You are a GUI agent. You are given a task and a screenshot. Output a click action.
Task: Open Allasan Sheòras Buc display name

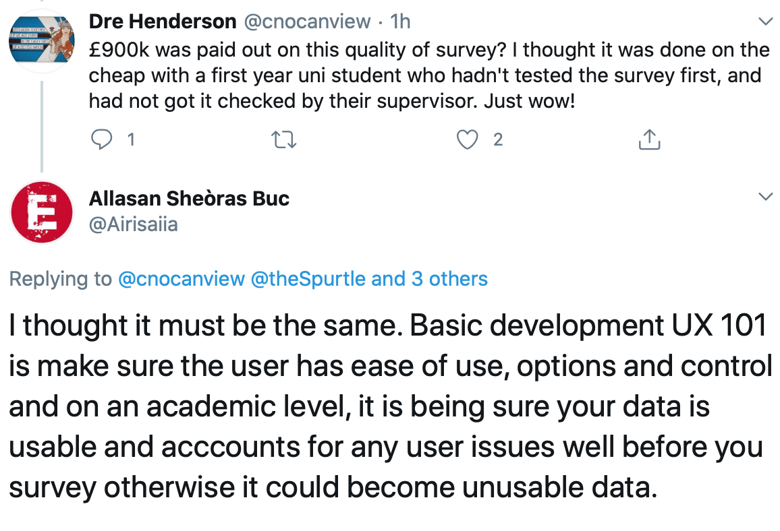click(x=189, y=198)
